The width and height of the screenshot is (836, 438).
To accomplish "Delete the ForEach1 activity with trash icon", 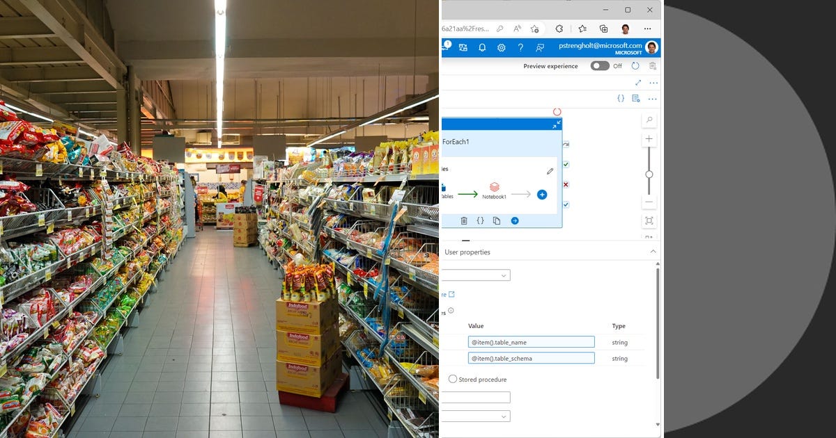I will (464, 220).
